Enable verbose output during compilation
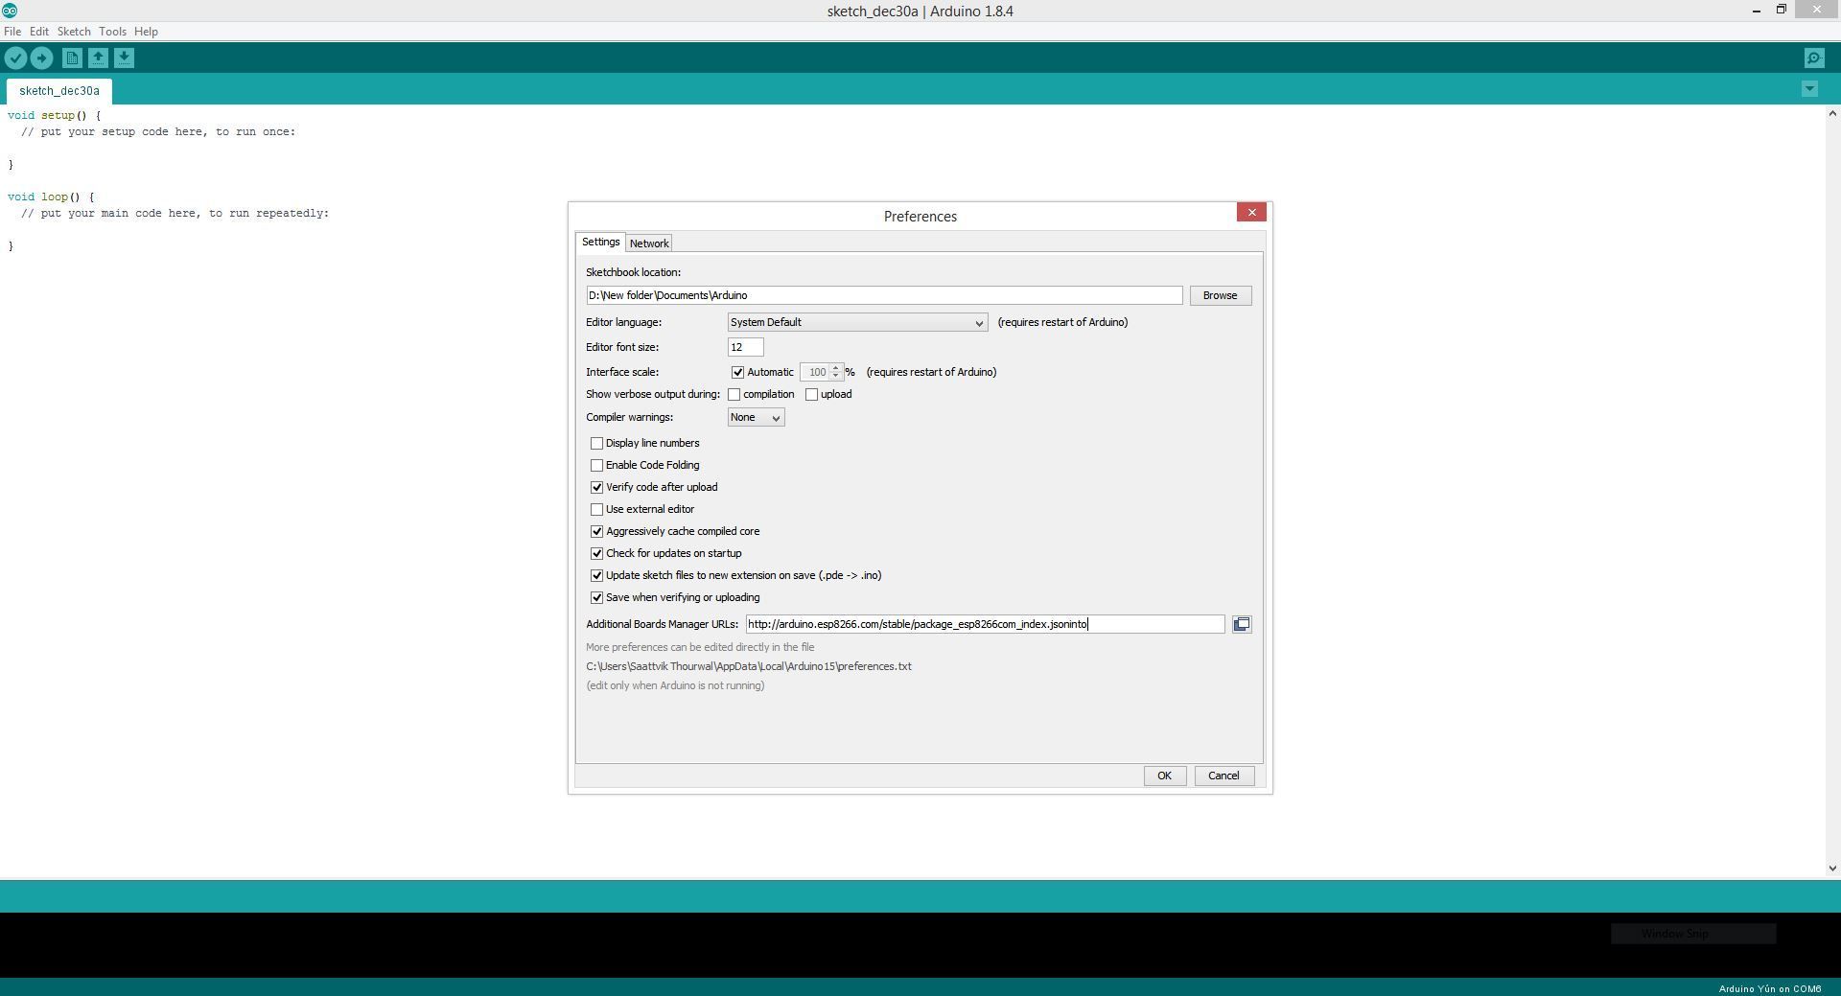1841x996 pixels. point(734,395)
